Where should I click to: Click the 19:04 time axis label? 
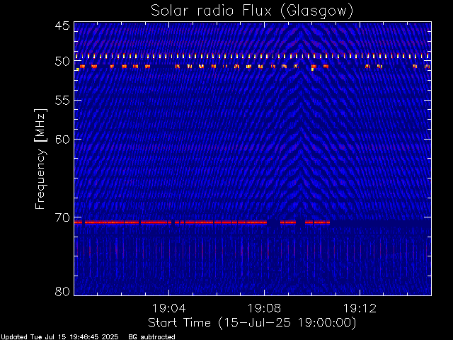168,308
